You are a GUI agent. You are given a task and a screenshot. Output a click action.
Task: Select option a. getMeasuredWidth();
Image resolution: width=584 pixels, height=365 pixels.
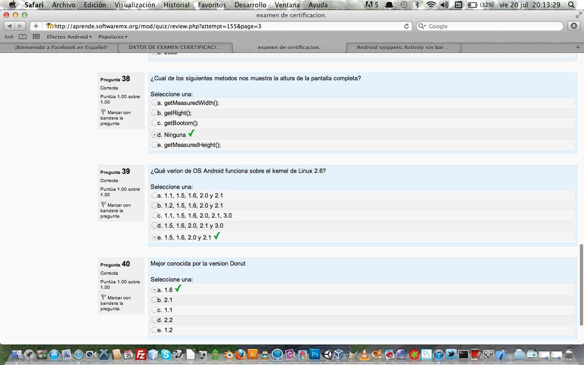(x=154, y=103)
